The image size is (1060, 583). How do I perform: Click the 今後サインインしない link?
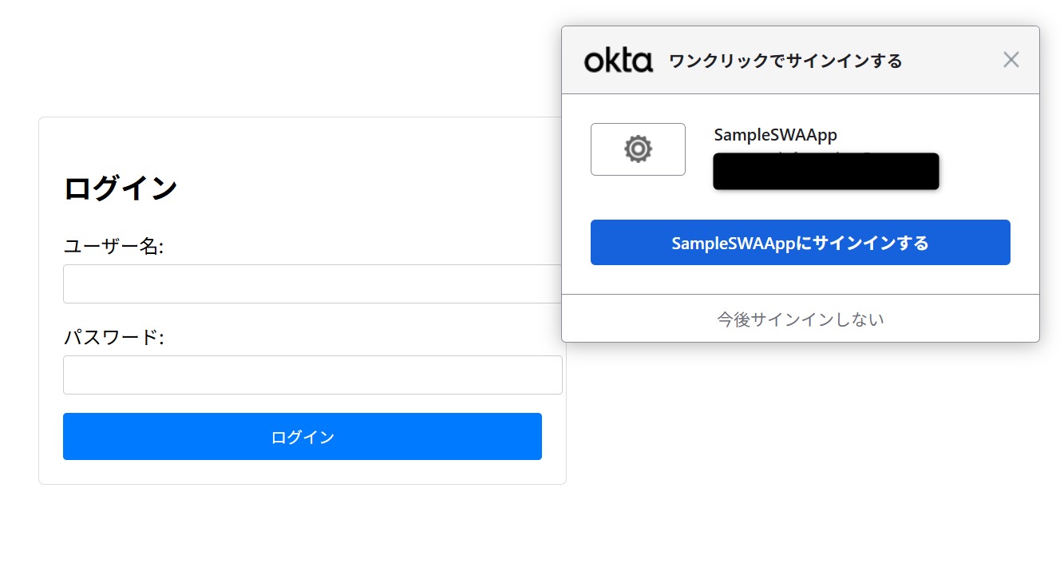tap(800, 319)
